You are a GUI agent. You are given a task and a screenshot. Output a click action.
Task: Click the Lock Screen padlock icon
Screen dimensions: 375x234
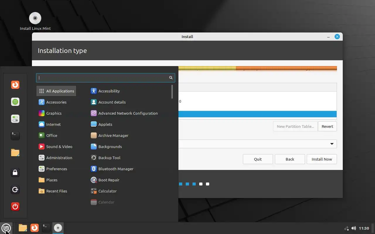tap(15, 173)
